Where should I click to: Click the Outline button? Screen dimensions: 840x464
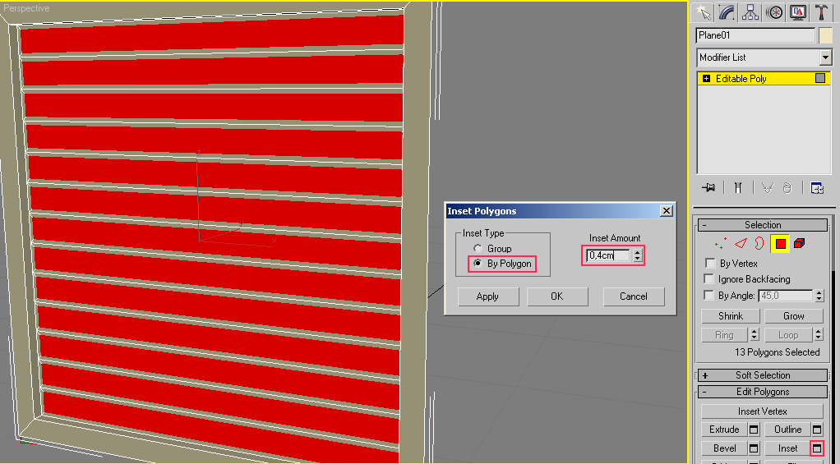(787, 430)
